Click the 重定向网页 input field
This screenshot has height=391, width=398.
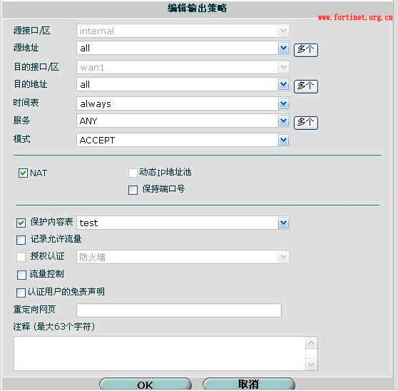179,310
